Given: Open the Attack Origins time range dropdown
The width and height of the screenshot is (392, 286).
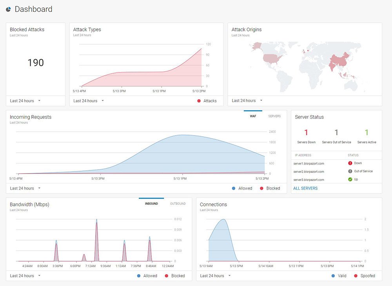Looking at the screenshot, I should pos(247,101).
